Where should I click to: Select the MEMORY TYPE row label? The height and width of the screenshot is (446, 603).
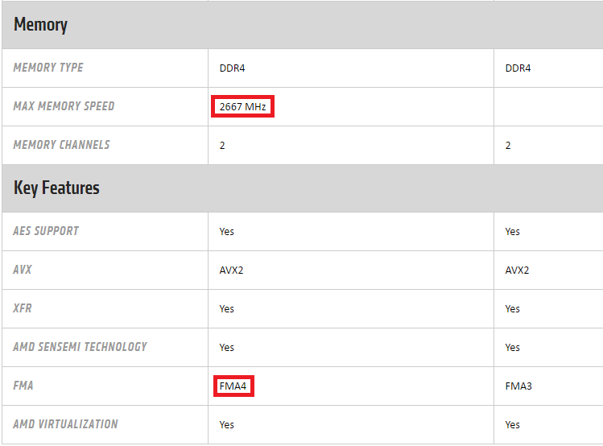coord(48,68)
